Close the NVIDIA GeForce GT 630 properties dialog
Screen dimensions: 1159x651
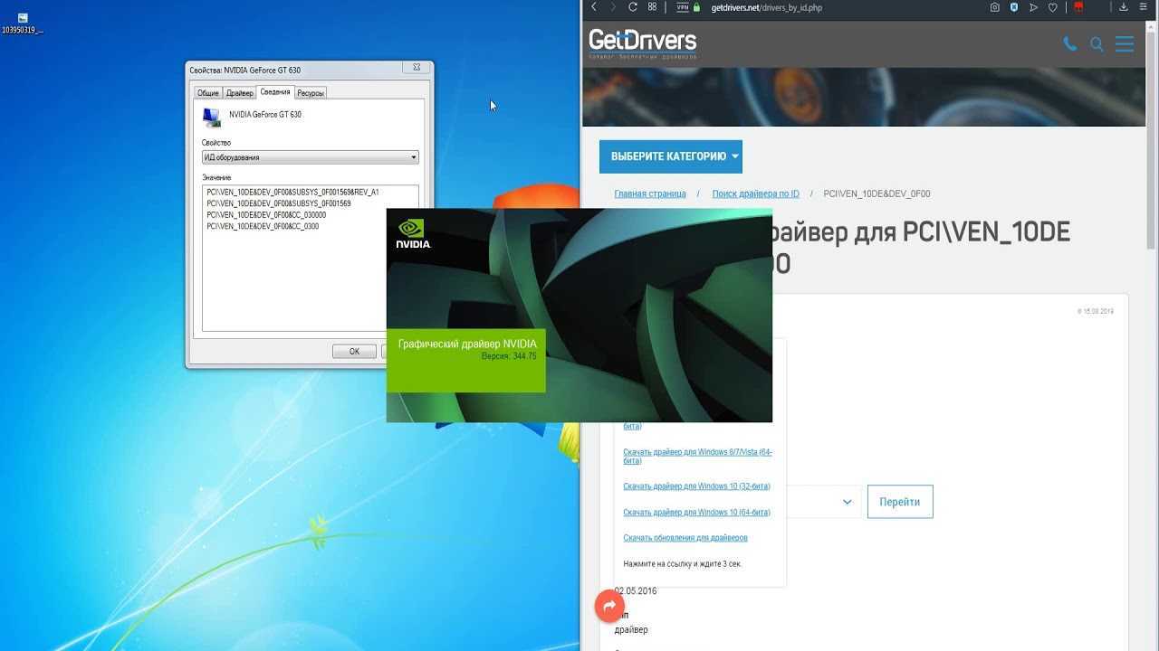[x=417, y=68]
